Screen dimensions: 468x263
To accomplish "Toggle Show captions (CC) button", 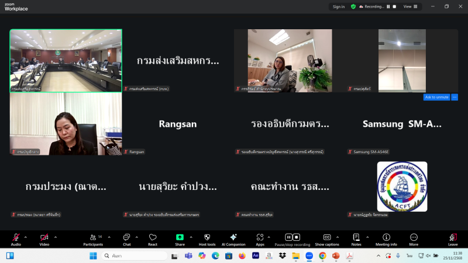I will pyautogui.click(x=327, y=238).
